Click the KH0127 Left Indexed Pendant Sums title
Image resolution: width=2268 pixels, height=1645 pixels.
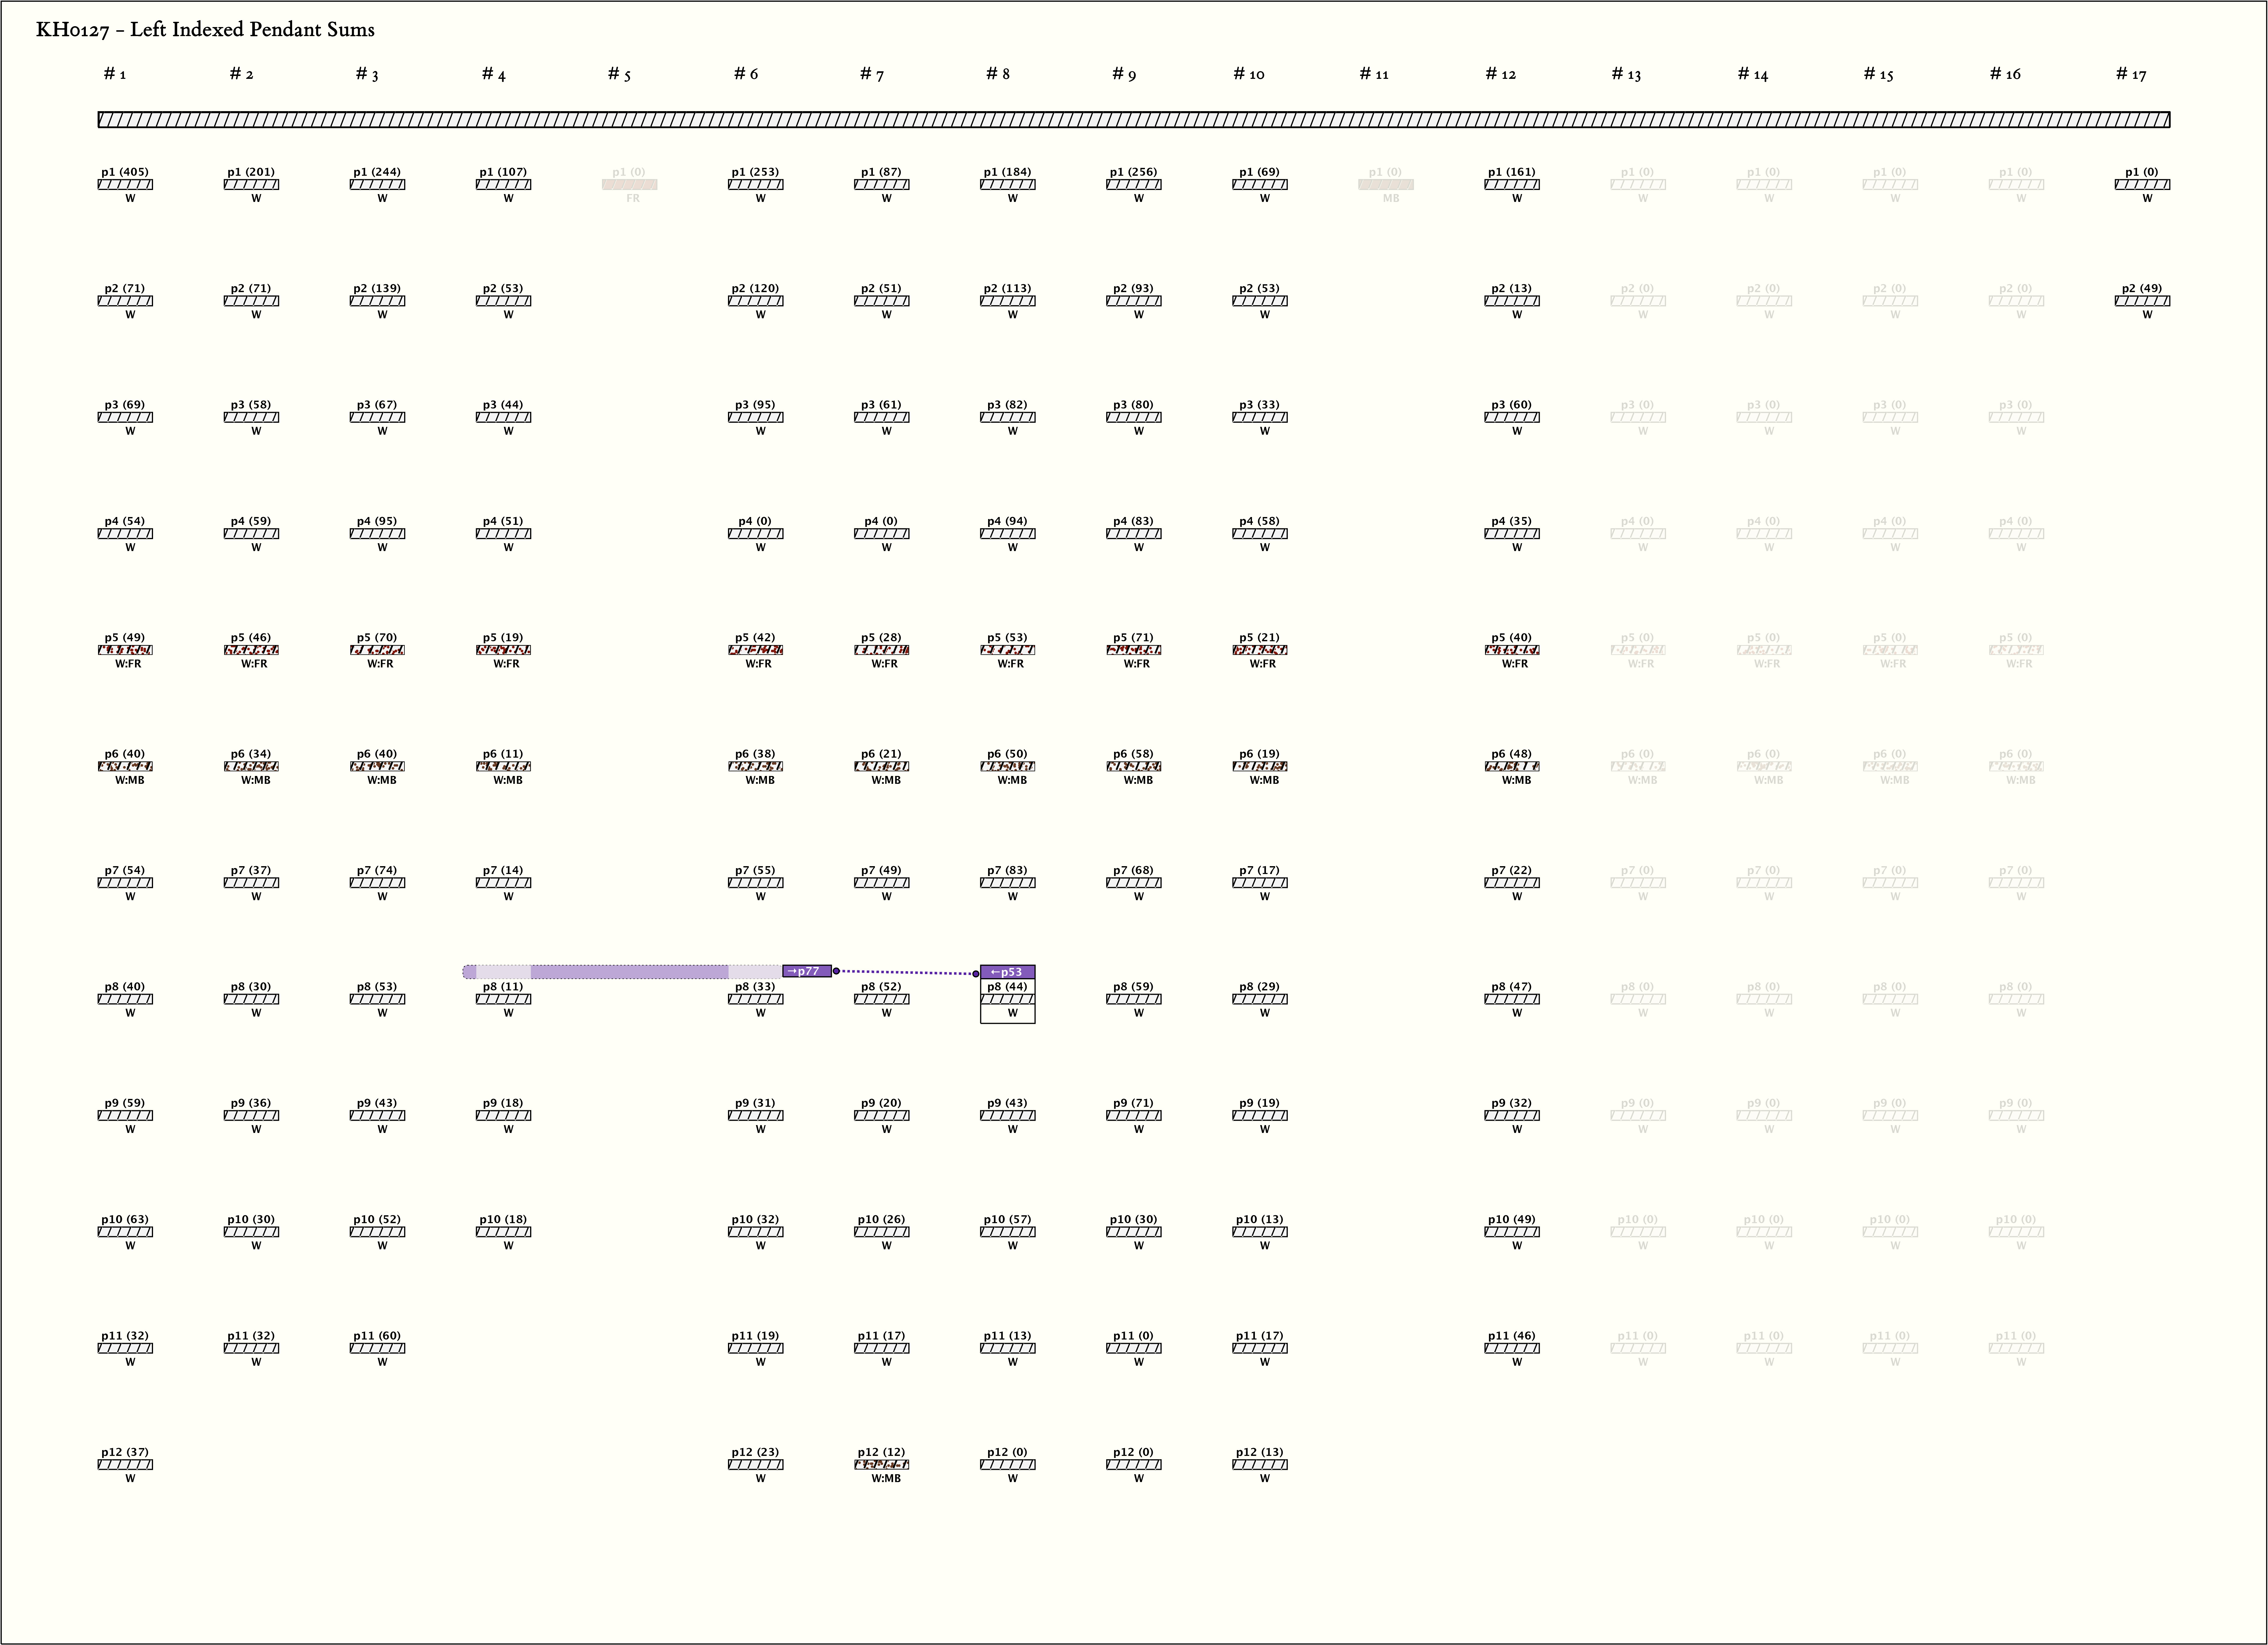point(205,30)
